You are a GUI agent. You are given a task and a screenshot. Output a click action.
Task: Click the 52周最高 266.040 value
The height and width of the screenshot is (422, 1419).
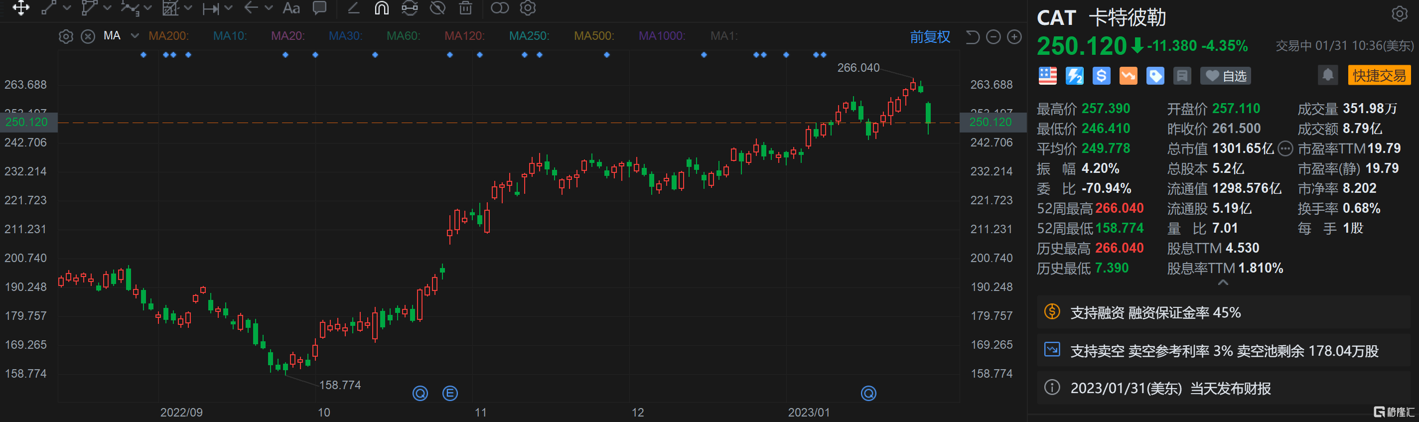pyautogui.click(x=1120, y=208)
